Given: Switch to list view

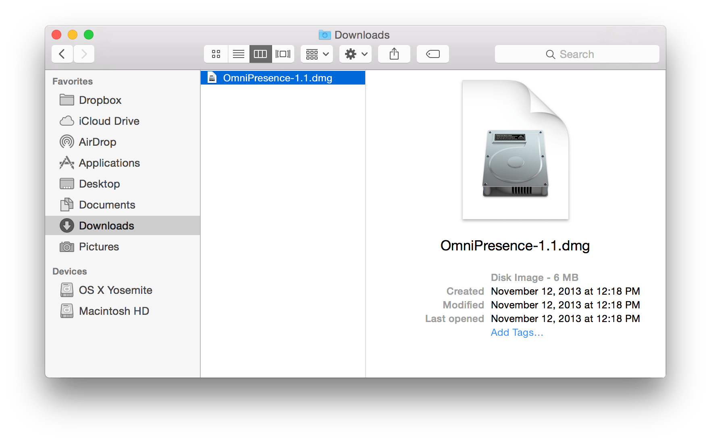Looking at the screenshot, I should click(239, 54).
